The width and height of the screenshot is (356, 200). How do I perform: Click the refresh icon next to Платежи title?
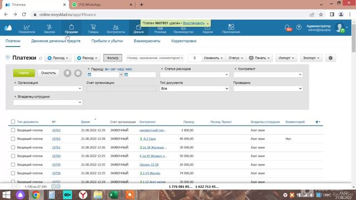tap(41, 58)
